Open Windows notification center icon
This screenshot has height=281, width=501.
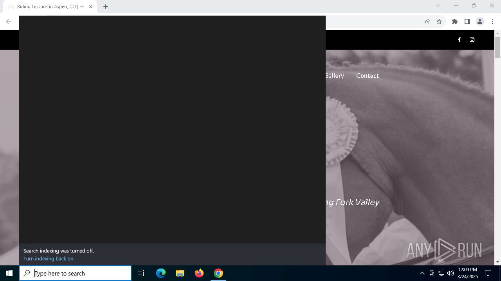pyautogui.click(x=488, y=273)
